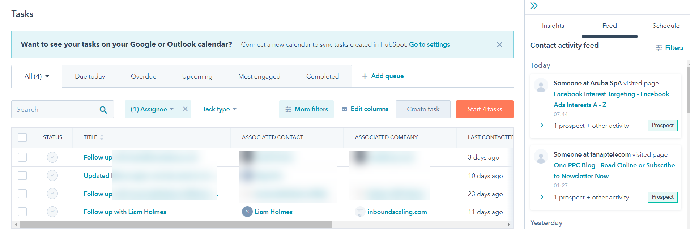Viewport: 690px width, 229px height.
Task: Open the Task type dropdown
Action: click(x=219, y=109)
